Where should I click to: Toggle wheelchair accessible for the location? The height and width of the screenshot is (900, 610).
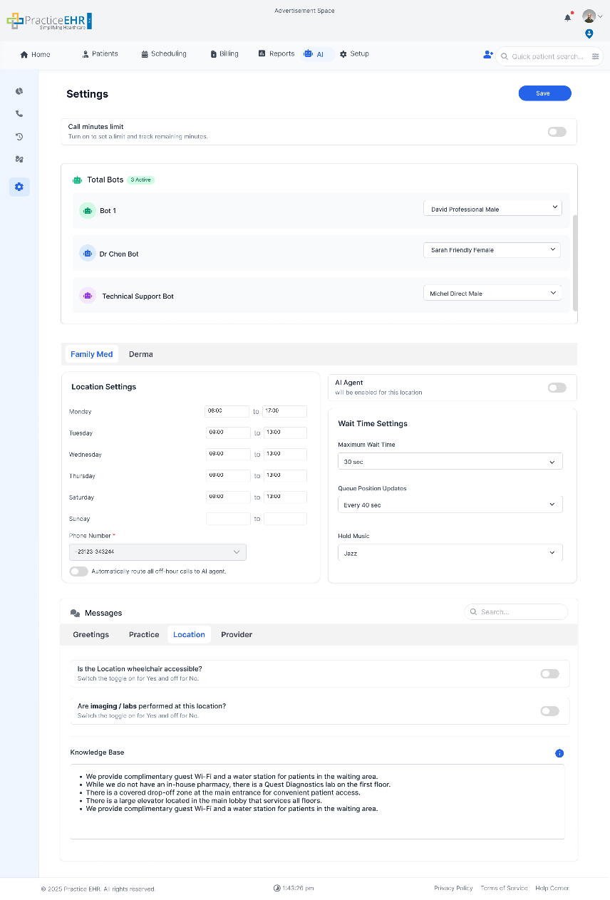coord(549,673)
